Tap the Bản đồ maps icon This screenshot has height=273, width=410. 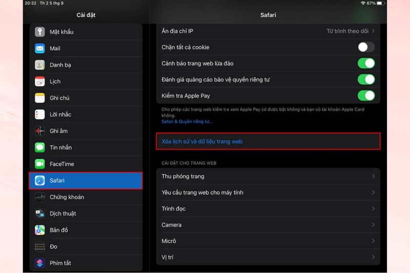pos(40,230)
